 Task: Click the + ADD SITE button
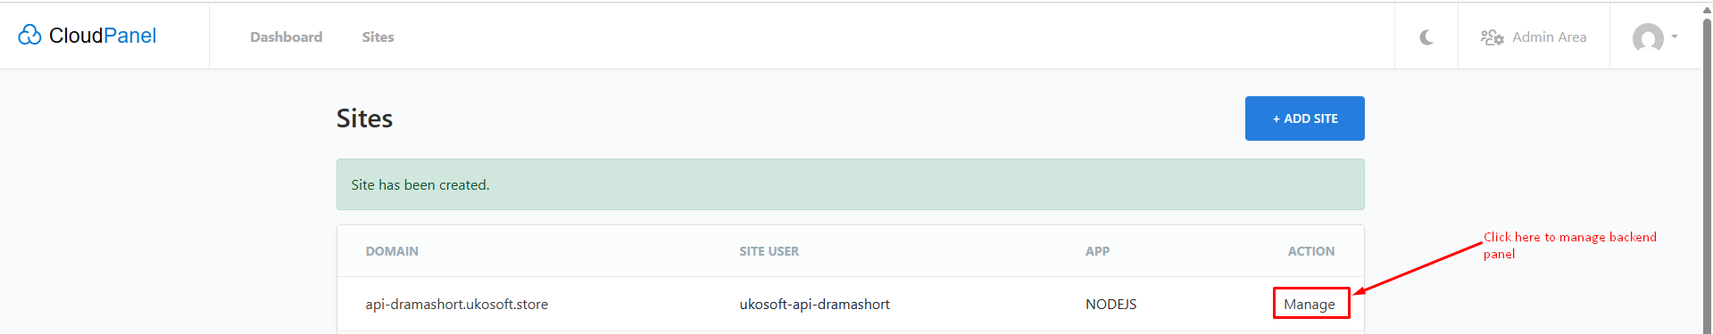[x=1304, y=118]
